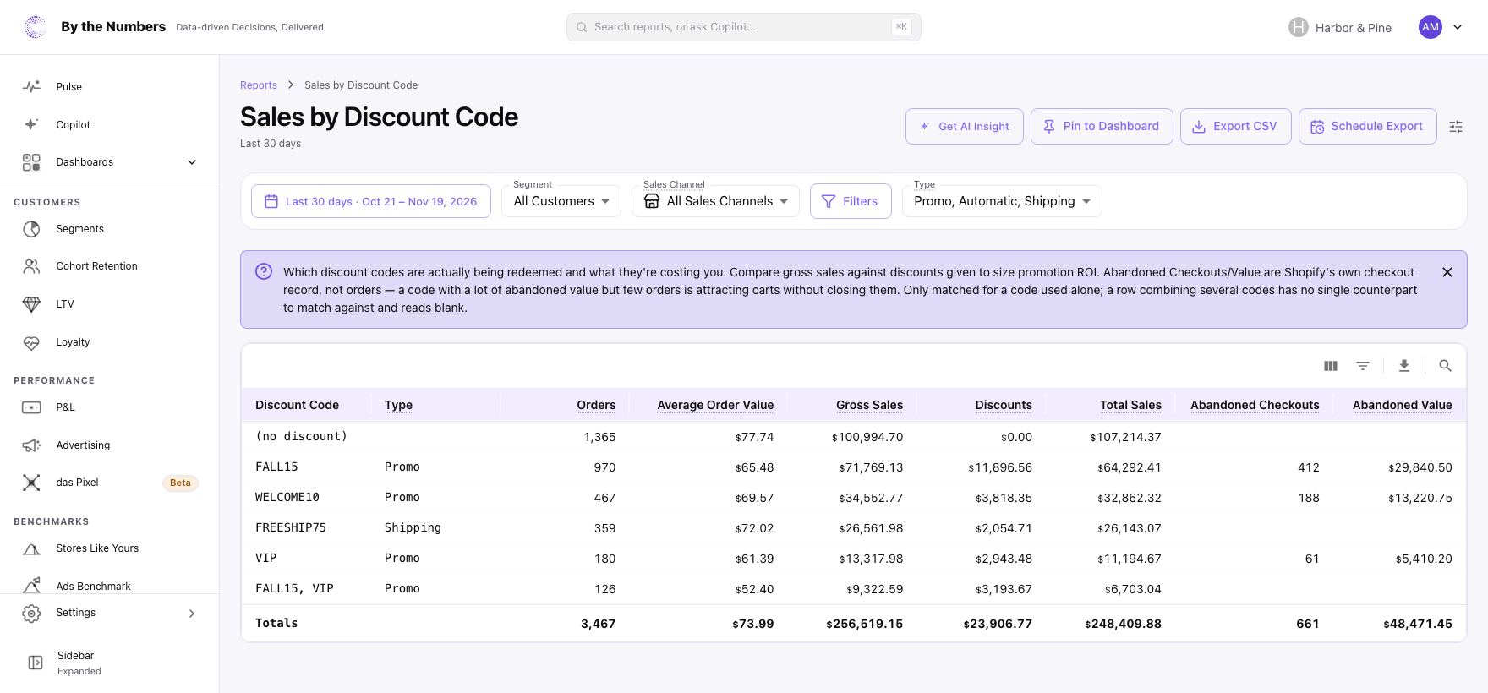Sort by Orders column header
Image resolution: width=1488 pixels, height=693 pixels.
coord(596,406)
